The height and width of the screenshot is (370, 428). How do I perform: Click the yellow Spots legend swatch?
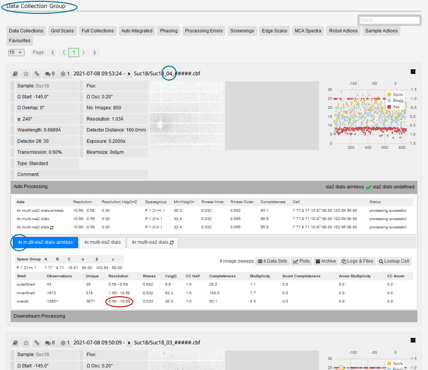pos(390,95)
